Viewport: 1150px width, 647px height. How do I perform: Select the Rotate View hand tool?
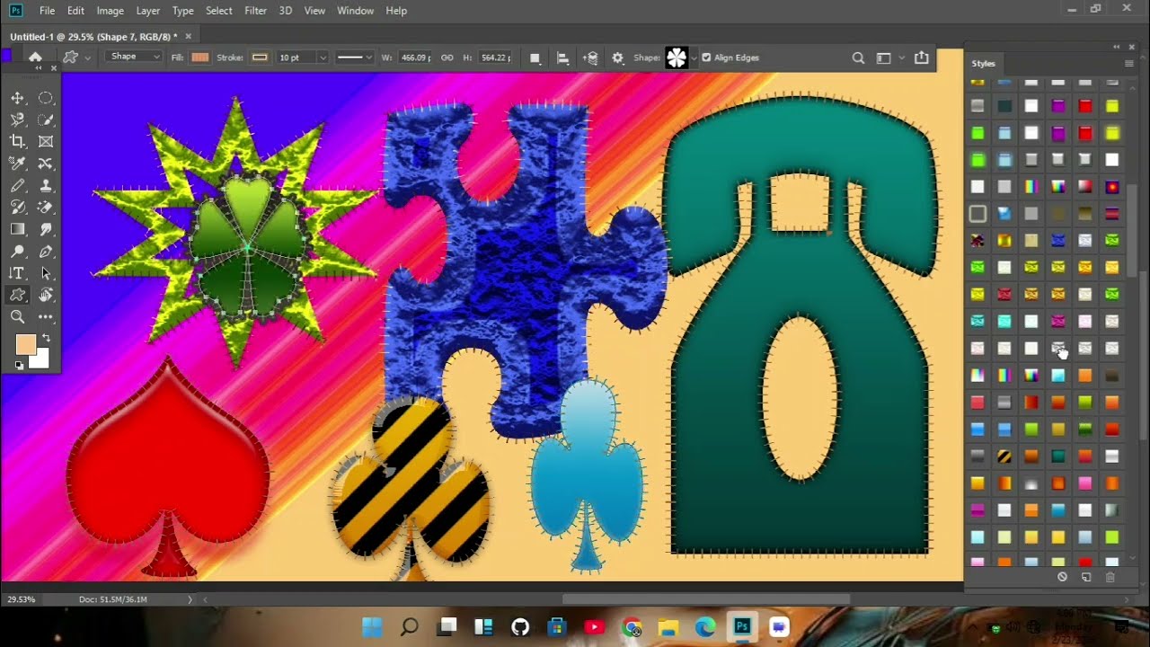pyautogui.click(x=46, y=295)
